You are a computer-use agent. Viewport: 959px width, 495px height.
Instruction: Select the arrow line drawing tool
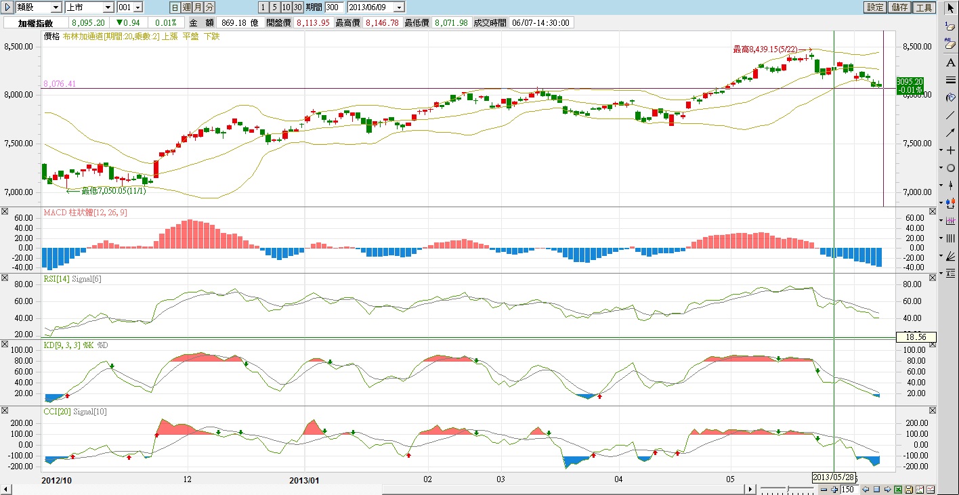click(950, 133)
